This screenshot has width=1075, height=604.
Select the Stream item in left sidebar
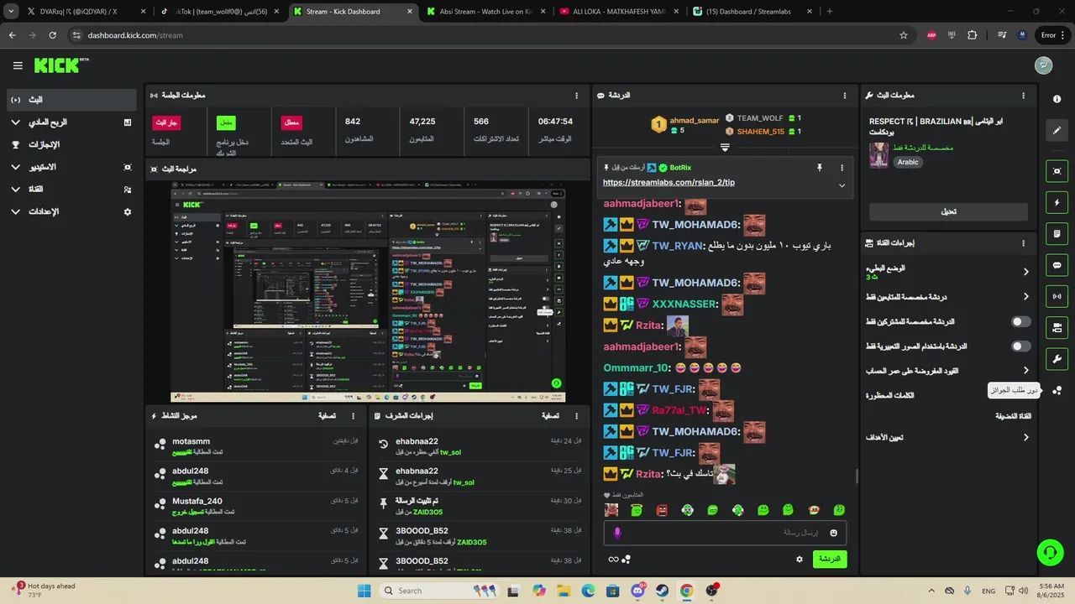click(x=70, y=100)
